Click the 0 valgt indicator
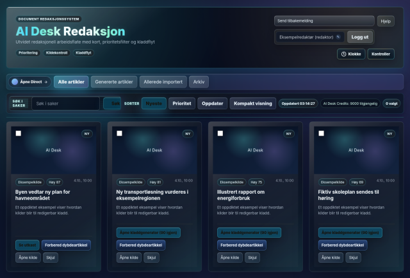 point(391,104)
